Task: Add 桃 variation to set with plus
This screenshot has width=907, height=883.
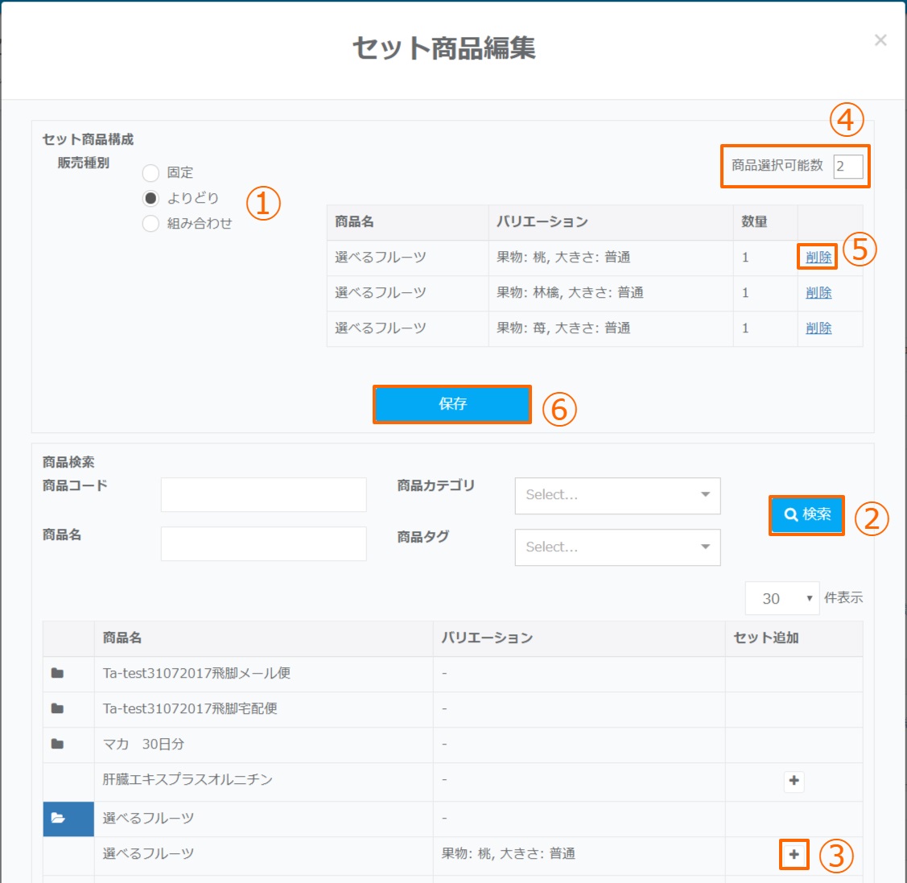Action: [x=794, y=854]
